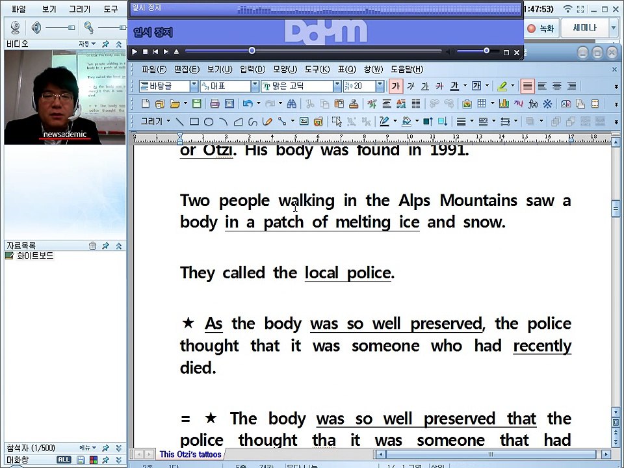Play the media with the play button
Viewport: 624px width, 468px height.
click(135, 52)
